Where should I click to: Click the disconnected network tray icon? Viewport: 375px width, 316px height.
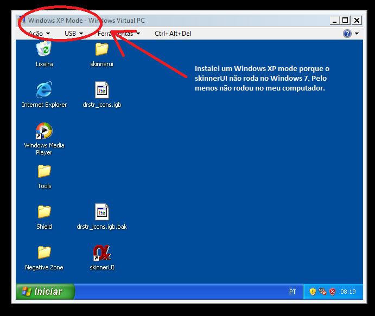coord(322,292)
